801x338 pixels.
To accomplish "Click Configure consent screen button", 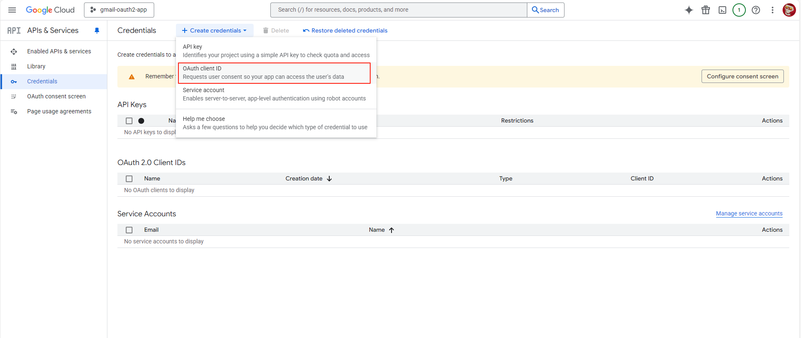I will pos(743,76).
